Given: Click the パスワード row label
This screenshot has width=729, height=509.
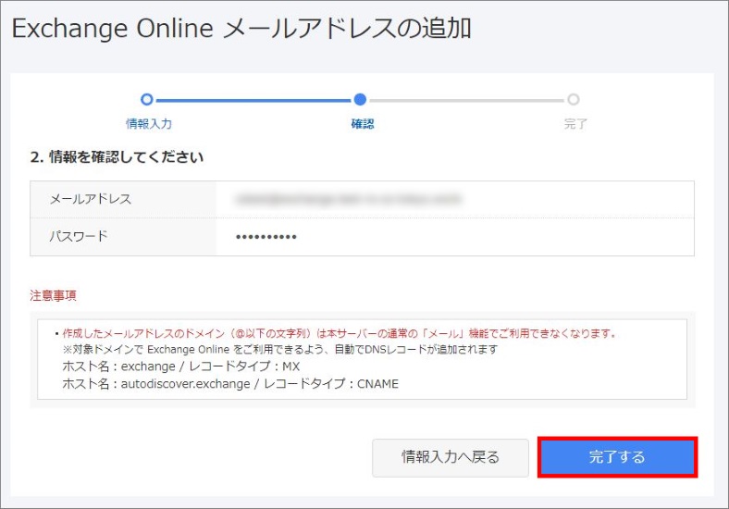Looking at the screenshot, I should point(79,236).
